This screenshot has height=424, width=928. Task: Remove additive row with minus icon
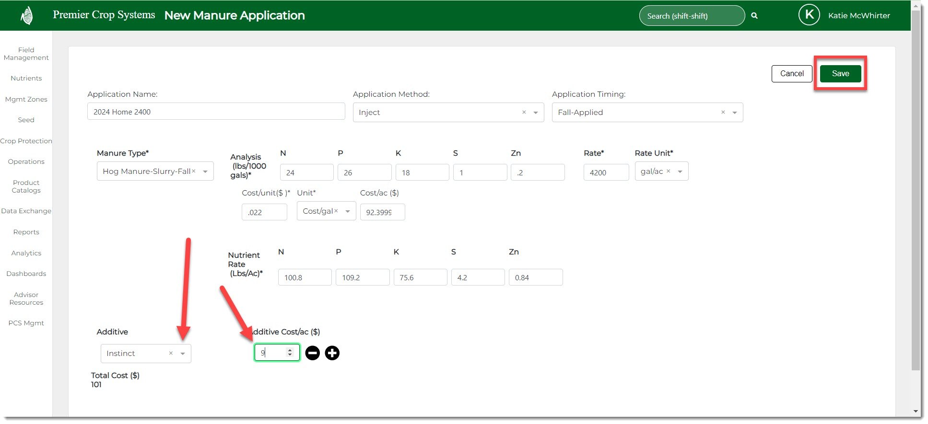click(312, 353)
